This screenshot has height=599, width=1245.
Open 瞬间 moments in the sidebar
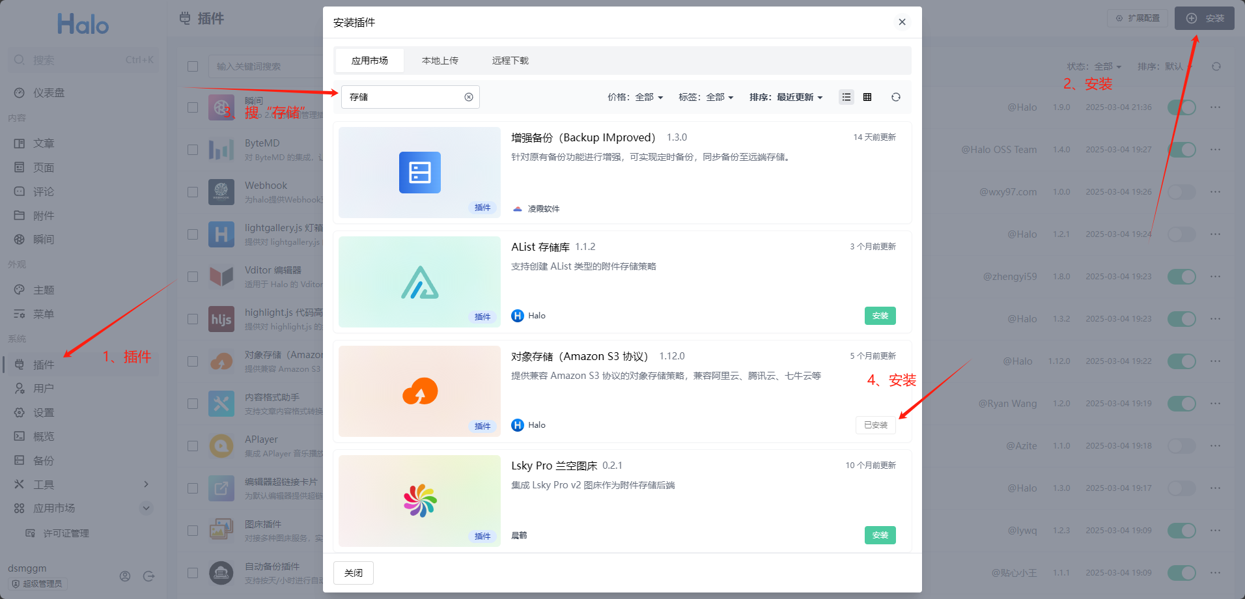(x=82, y=240)
